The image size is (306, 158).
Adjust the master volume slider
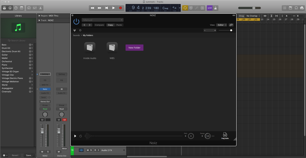coord(252,8)
